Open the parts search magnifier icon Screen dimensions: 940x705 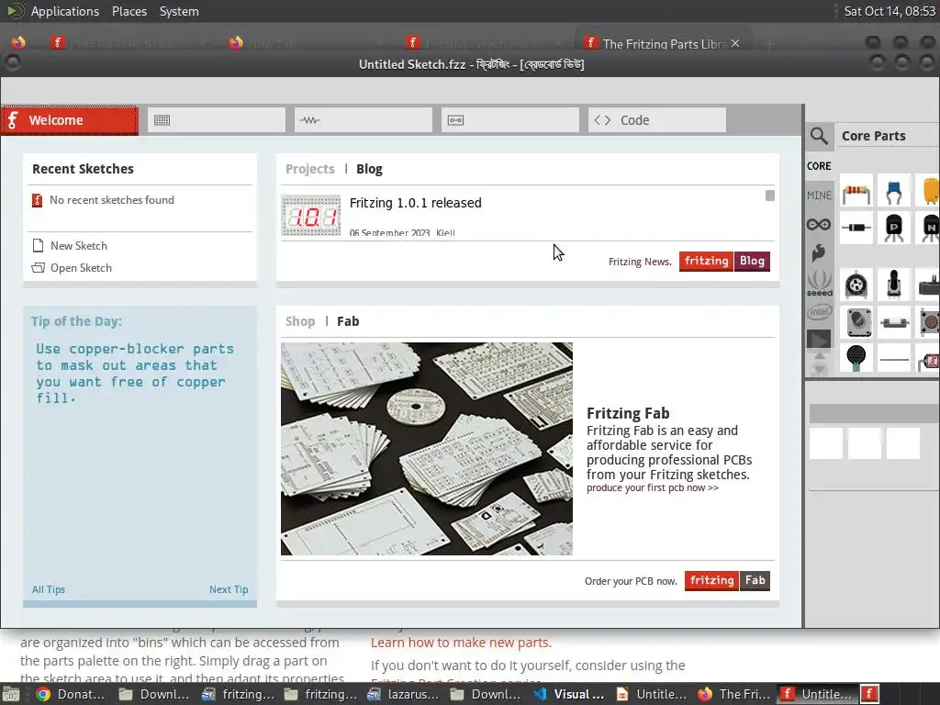click(x=819, y=136)
